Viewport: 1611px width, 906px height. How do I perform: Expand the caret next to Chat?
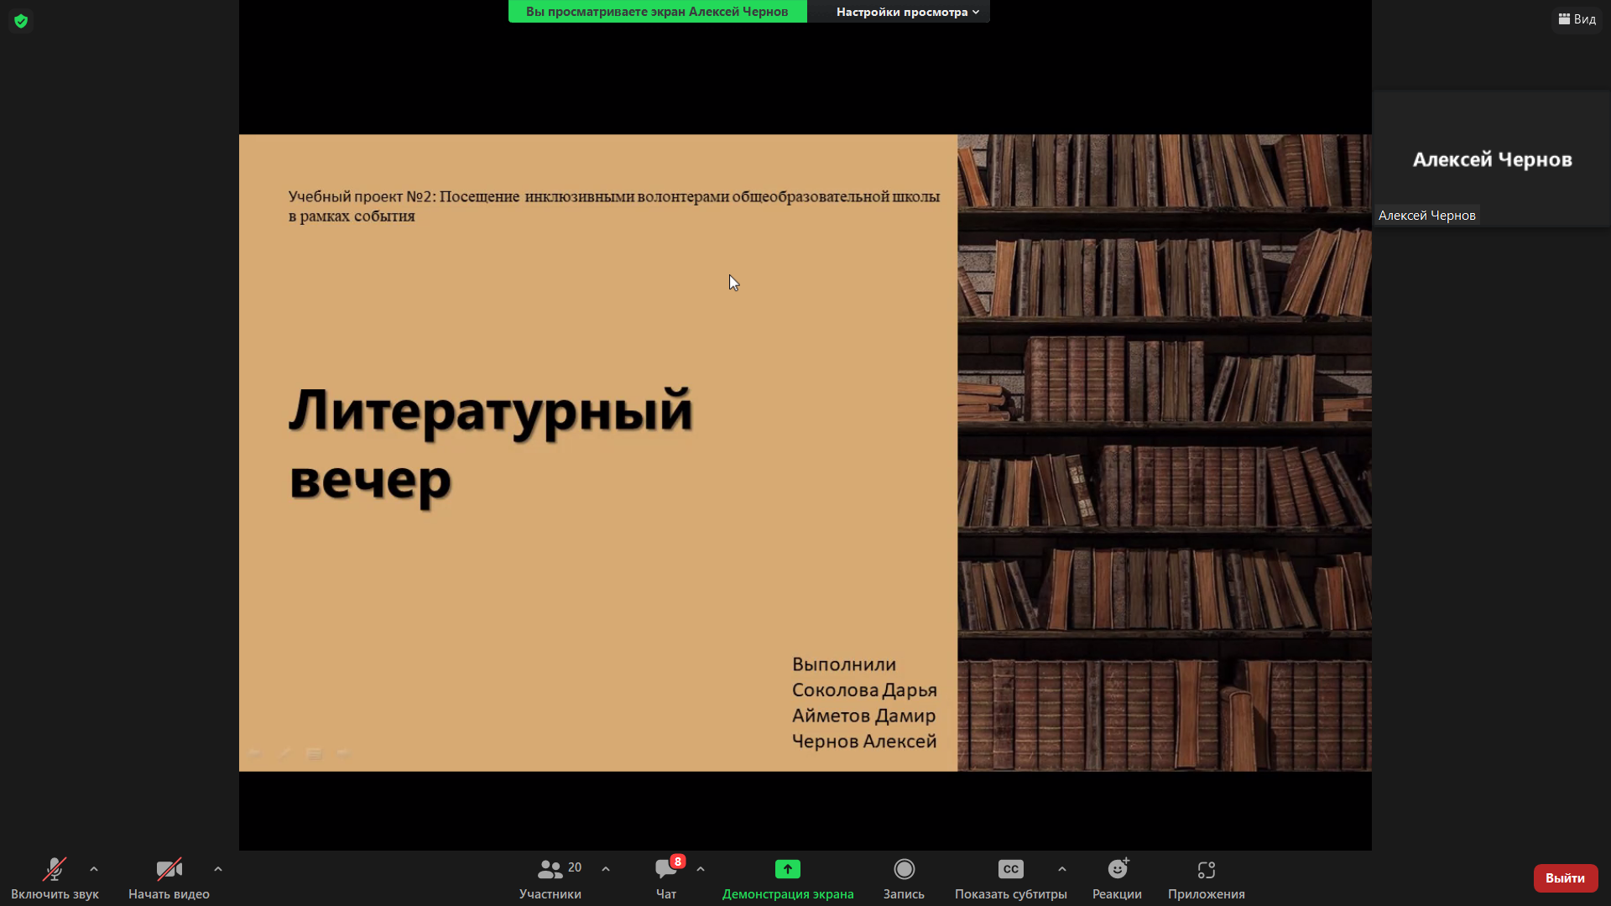701,869
